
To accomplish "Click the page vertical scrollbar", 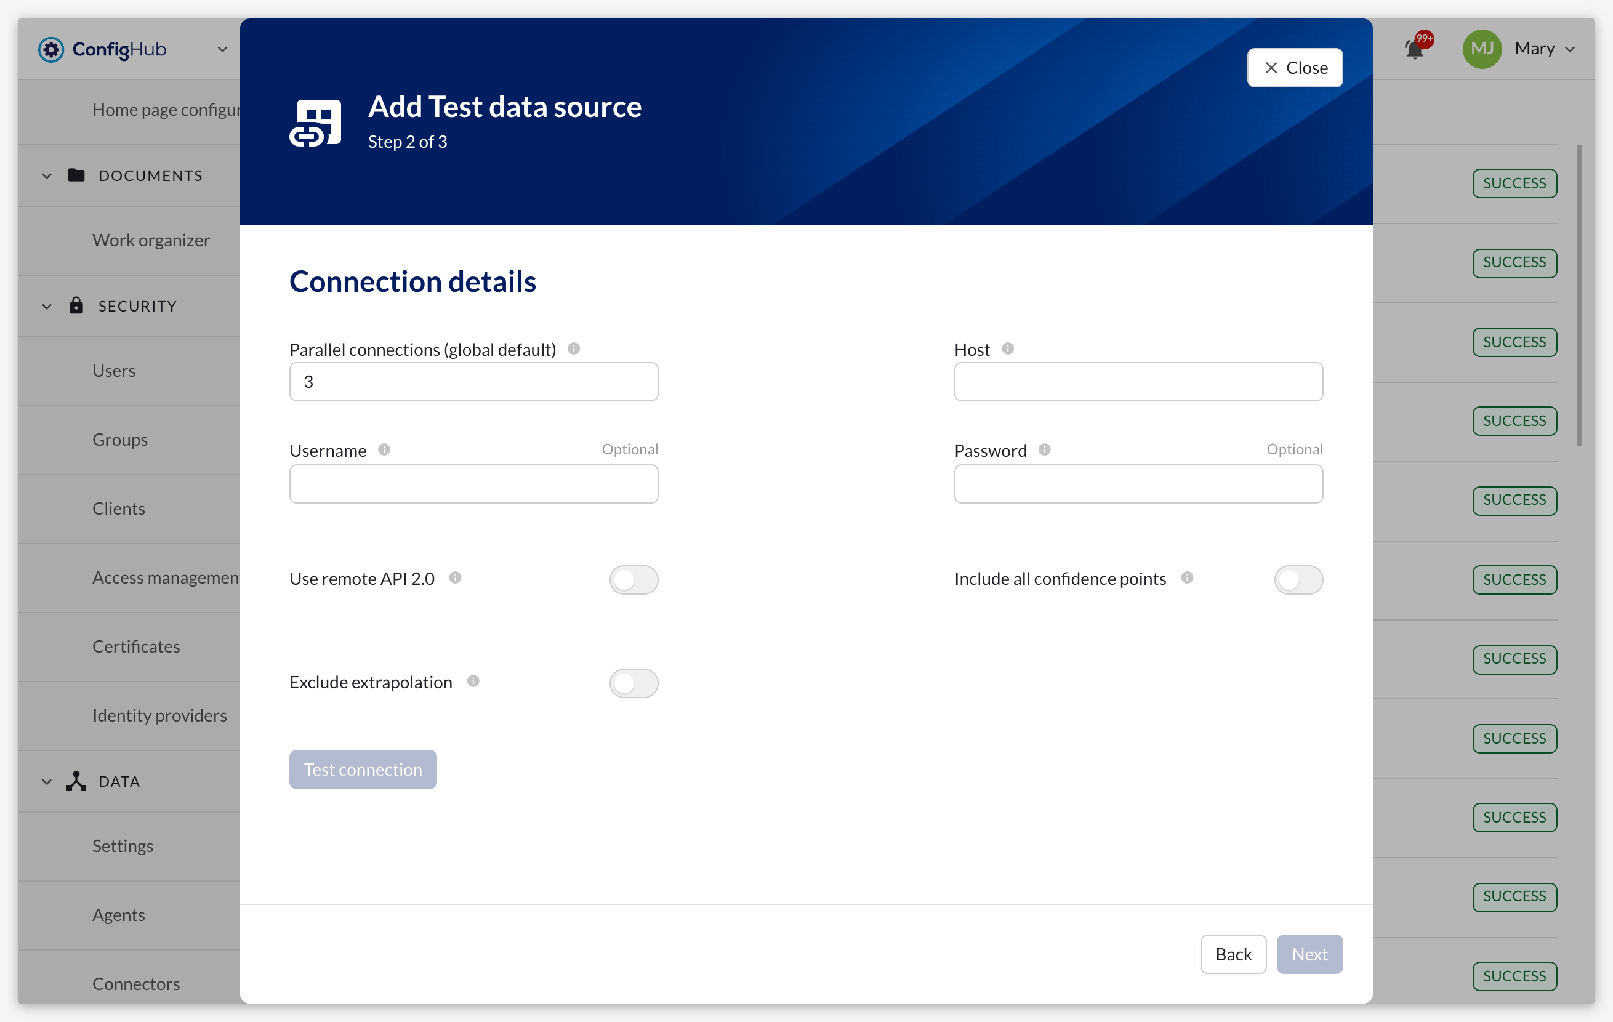I will coord(1579,295).
